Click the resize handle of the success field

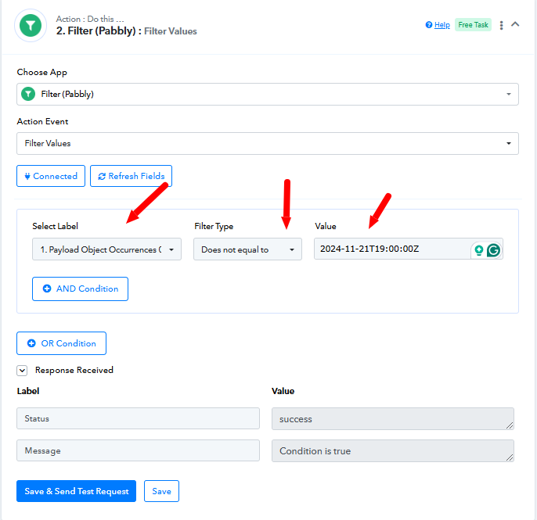[510, 425]
